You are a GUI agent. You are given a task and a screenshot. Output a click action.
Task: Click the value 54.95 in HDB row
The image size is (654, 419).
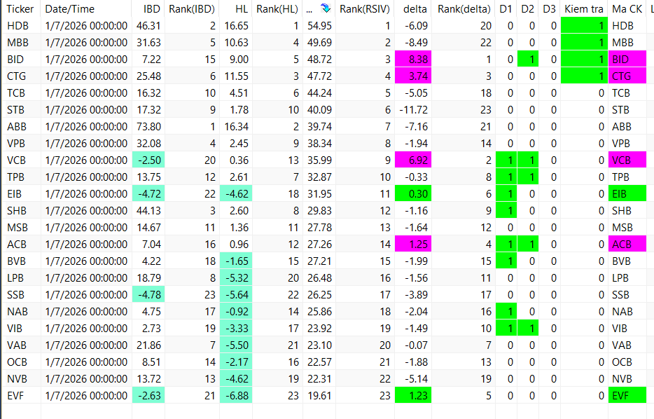click(319, 26)
